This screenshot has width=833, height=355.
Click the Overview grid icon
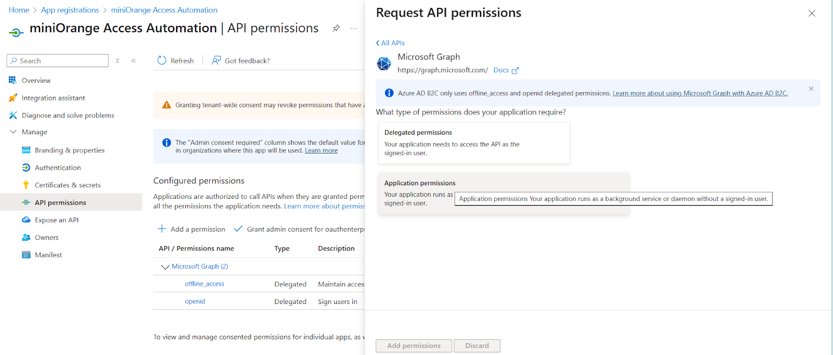12,80
